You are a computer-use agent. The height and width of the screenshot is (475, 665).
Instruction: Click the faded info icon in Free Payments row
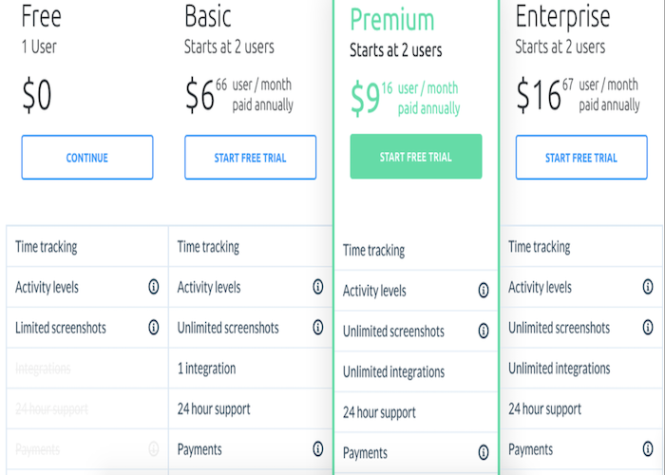pyautogui.click(x=154, y=448)
